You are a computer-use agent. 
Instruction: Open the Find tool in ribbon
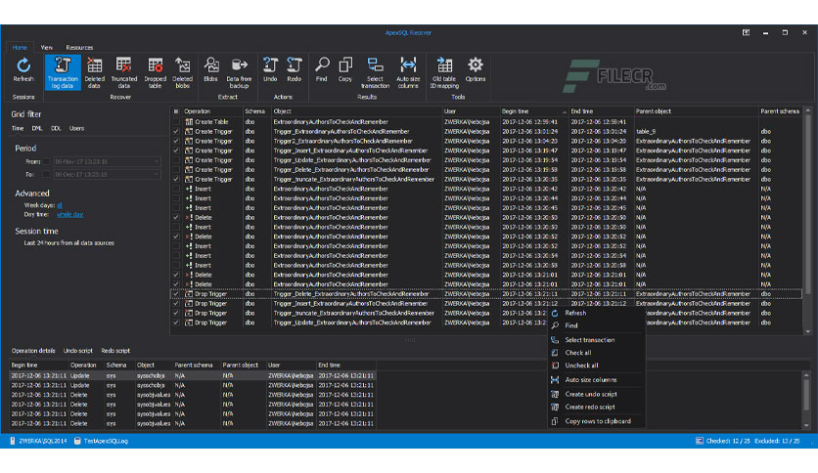[322, 69]
